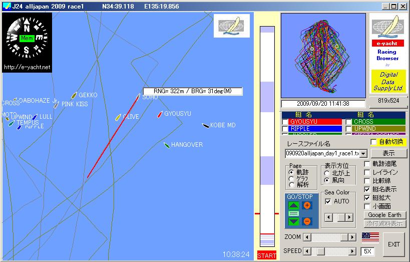Click the GEKKO boat marker
Image resolution: width=410 pixels, height=262 pixels.
coord(74,95)
